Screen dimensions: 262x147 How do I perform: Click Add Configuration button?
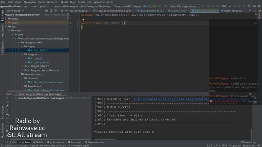click(185, 6)
